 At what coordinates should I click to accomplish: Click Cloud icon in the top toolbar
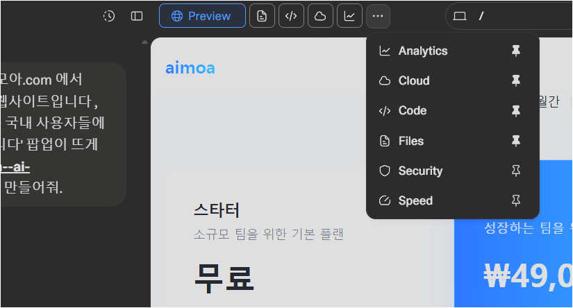point(321,16)
